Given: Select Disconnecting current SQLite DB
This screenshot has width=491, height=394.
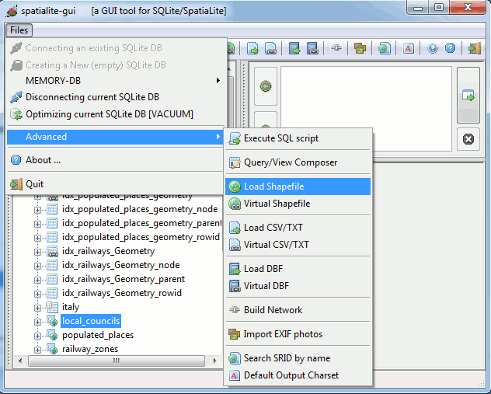Looking at the screenshot, I should coord(116,97).
